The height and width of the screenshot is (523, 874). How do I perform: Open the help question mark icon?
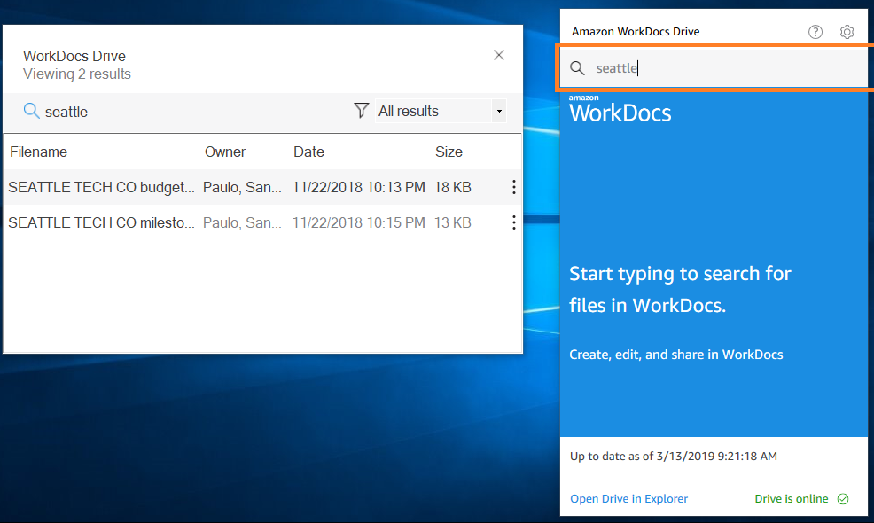click(815, 32)
